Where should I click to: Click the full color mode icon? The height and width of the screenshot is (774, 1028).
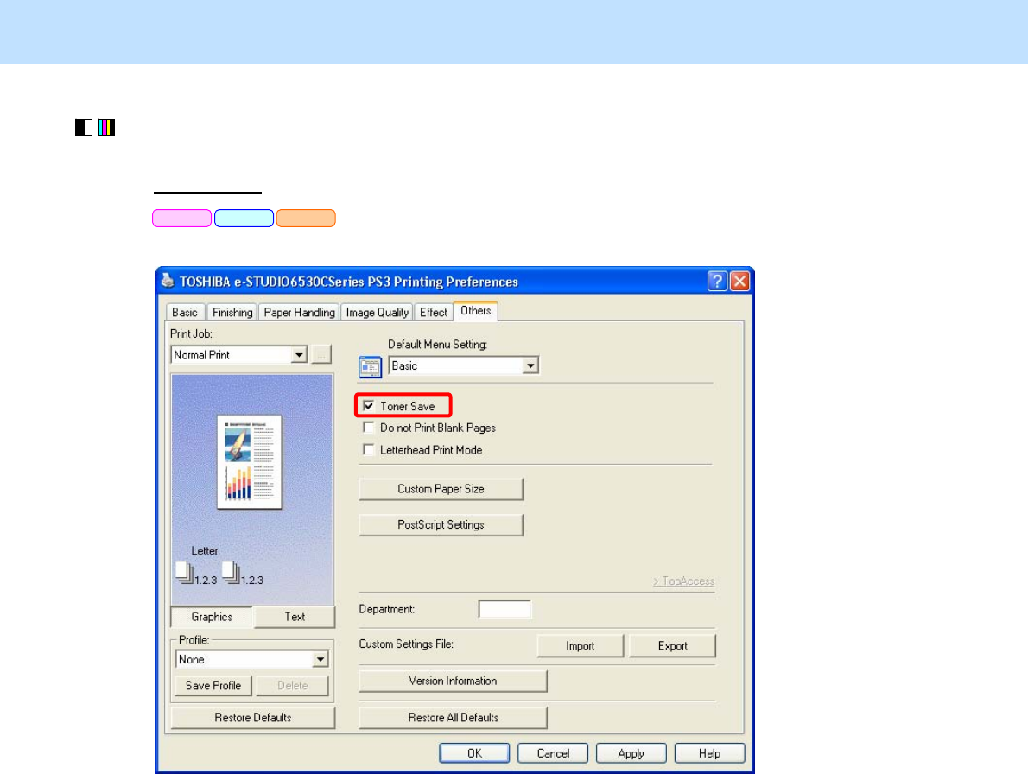click(x=107, y=127)
